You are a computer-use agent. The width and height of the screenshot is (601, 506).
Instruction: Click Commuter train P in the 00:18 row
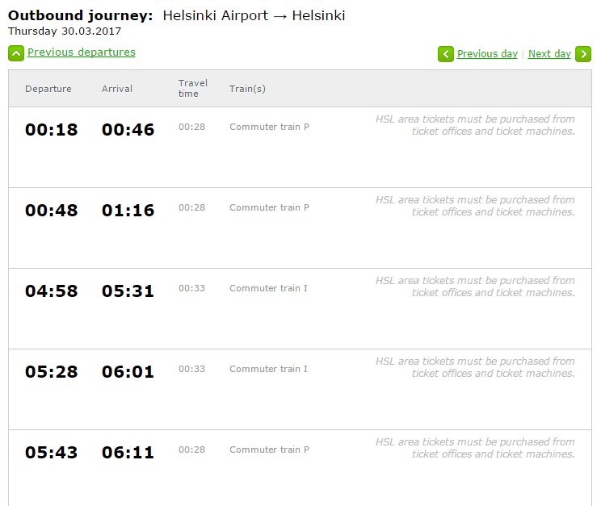point(269,127)
